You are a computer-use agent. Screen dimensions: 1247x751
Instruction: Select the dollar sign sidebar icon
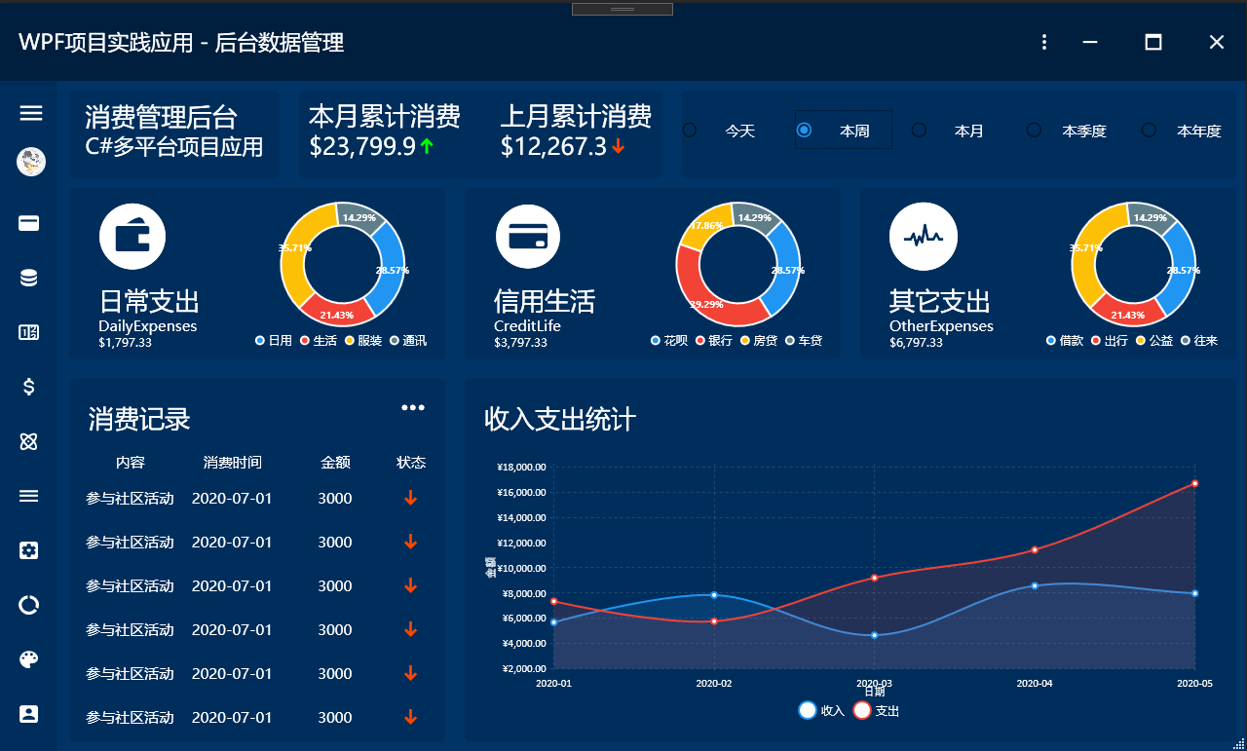(29, 387)
